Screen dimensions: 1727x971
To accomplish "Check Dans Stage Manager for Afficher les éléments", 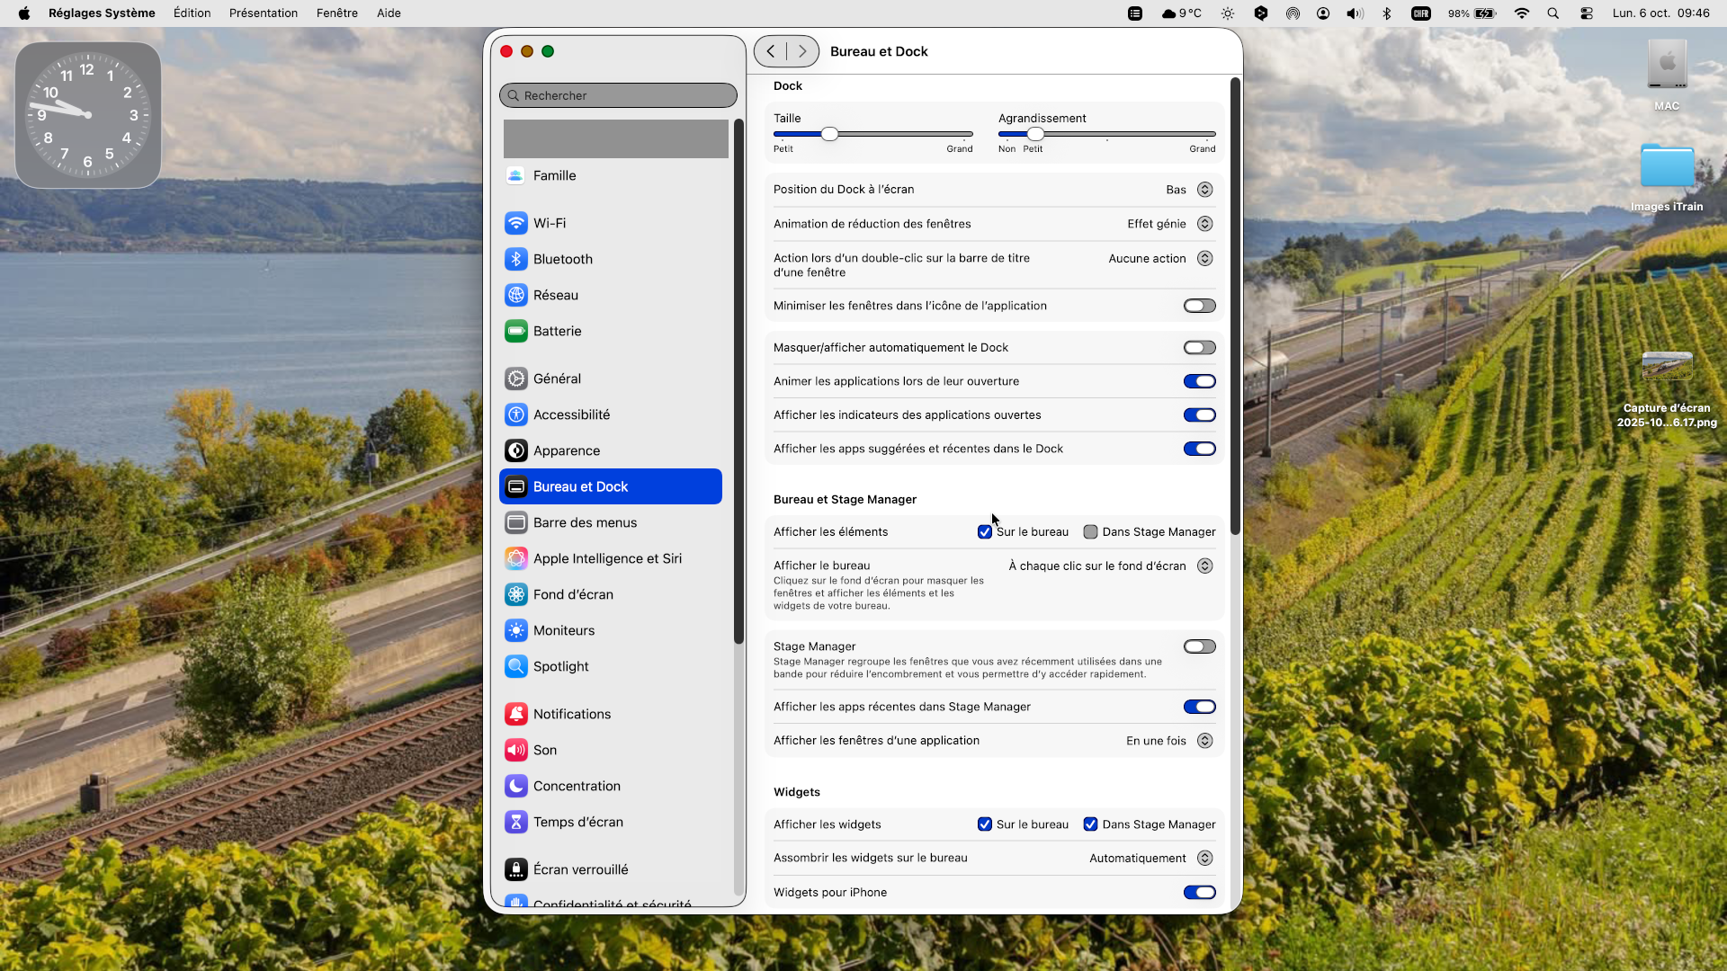I will click(x=1090, y=532).
